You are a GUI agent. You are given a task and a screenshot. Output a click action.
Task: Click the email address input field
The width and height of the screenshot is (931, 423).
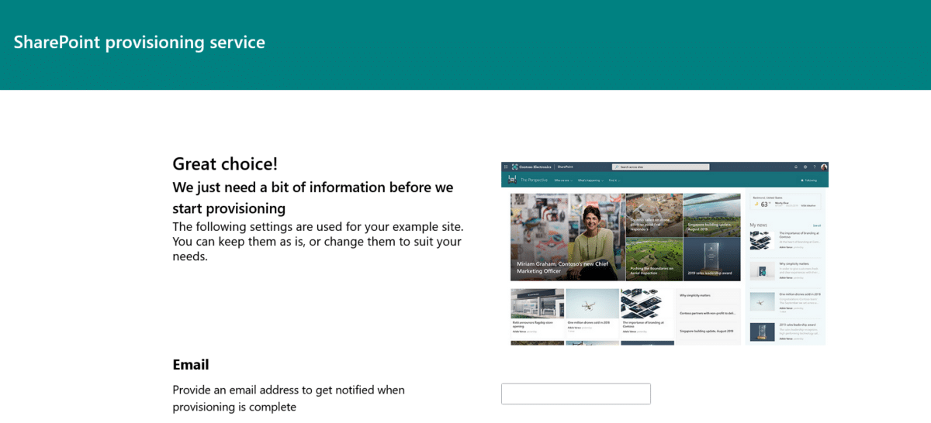click(576, 394)
